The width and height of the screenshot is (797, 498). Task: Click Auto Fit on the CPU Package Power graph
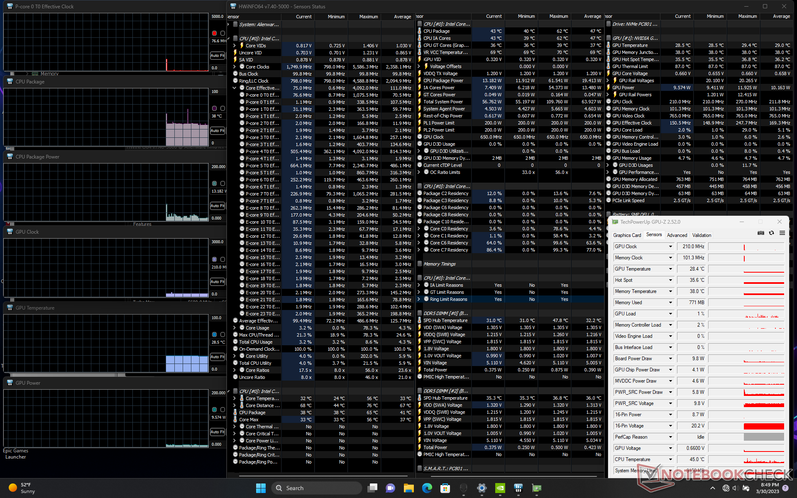pos(217,206)
